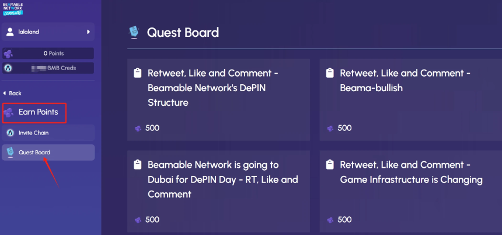Screen dimensions: 502x235
Task: Click the Quest Board sidebar icon
Action: [x=9, y=153]
